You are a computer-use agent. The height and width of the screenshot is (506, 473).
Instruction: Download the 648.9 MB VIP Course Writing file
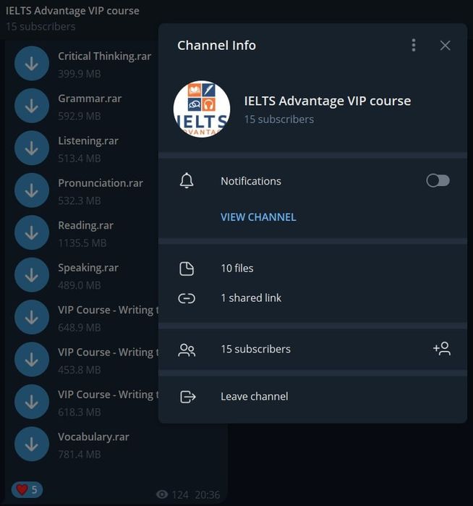point(32,317)
